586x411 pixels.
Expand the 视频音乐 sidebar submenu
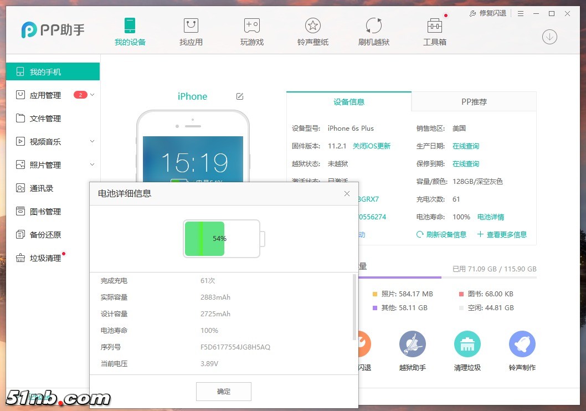[92, 142]
